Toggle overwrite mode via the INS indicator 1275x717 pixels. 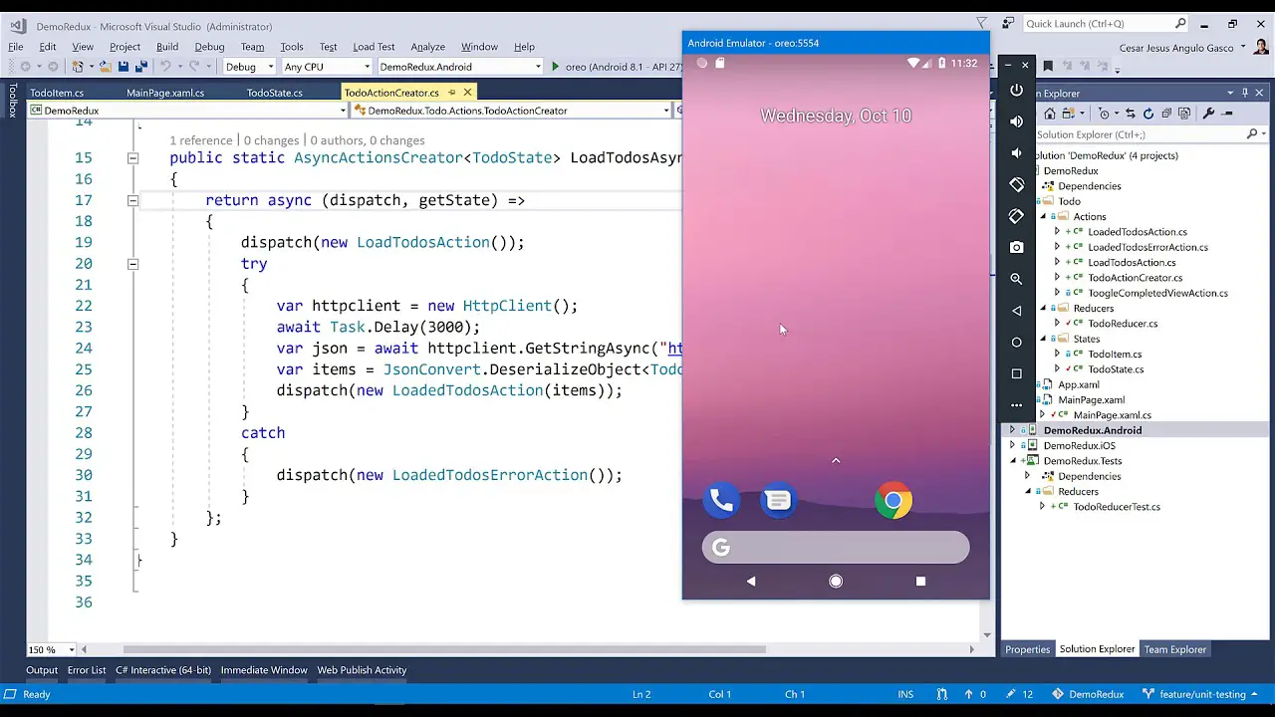904,694
